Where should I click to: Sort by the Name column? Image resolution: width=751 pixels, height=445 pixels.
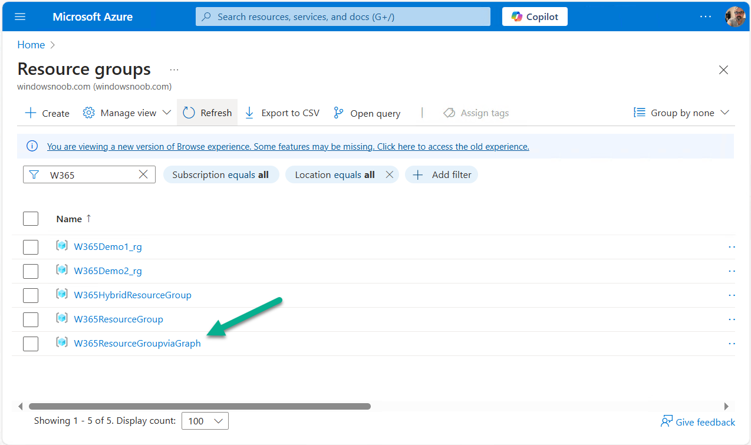(74, 219)
